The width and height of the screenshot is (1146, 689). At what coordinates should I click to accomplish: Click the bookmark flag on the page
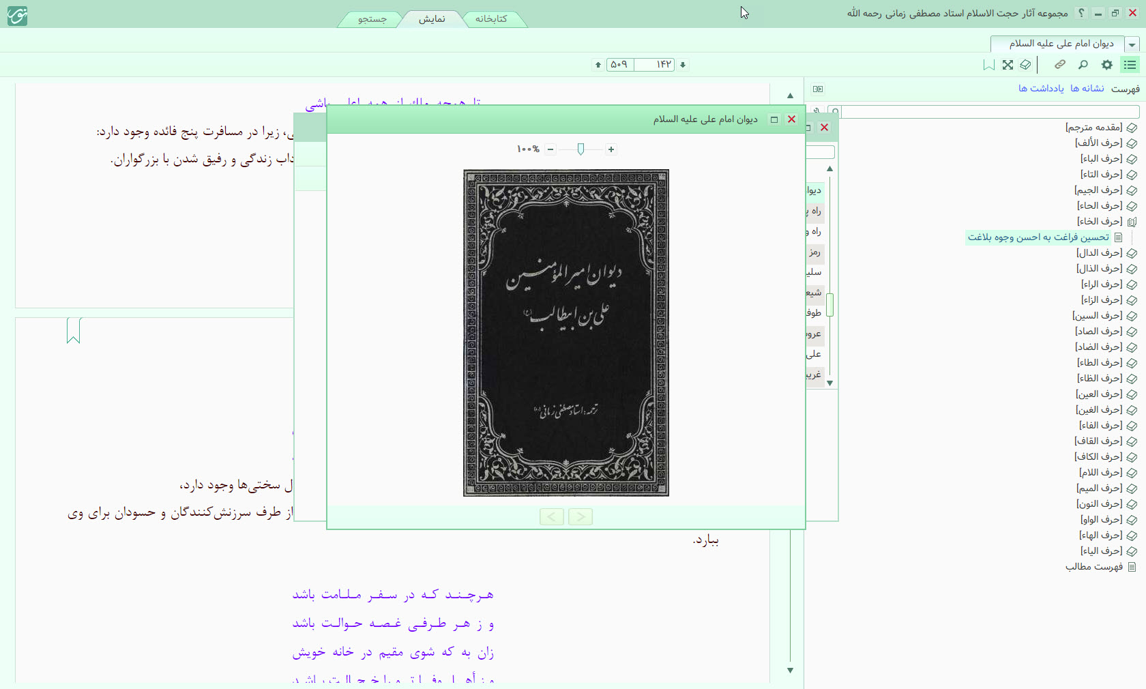(x=74, y=331)
